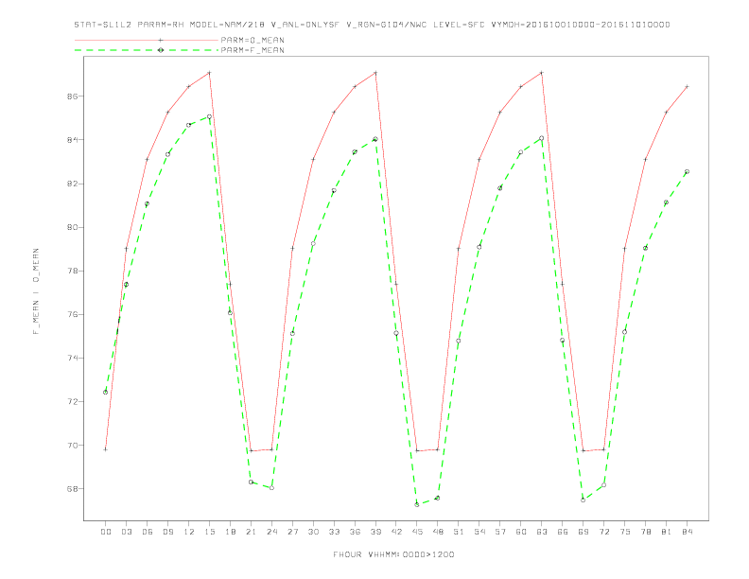Click x-axis tick label 66

(x=563, y=532)
